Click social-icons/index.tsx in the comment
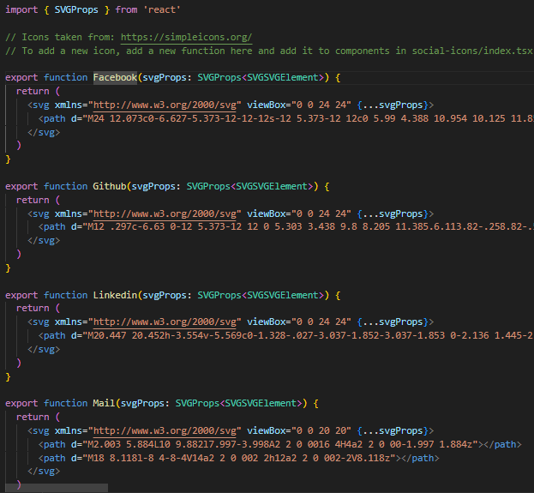This screenshot has width=534, height=493. (x=472, y=51)
